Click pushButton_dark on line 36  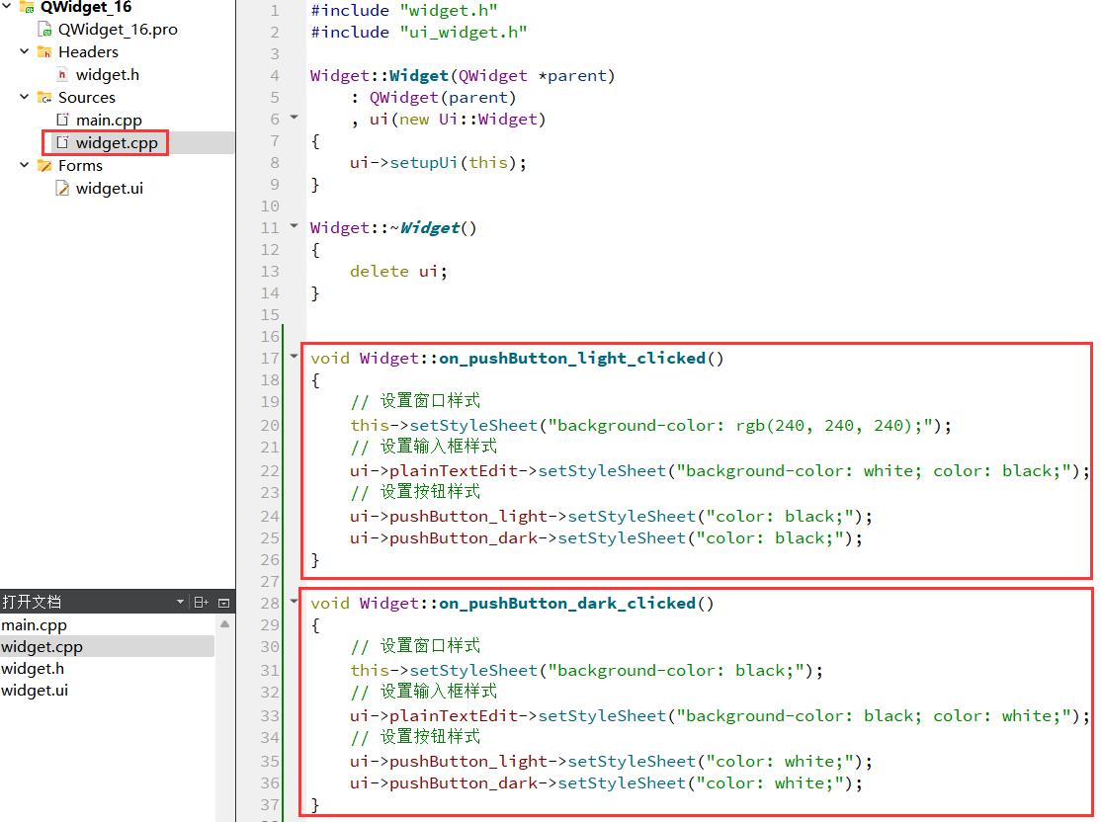[464, 783]
